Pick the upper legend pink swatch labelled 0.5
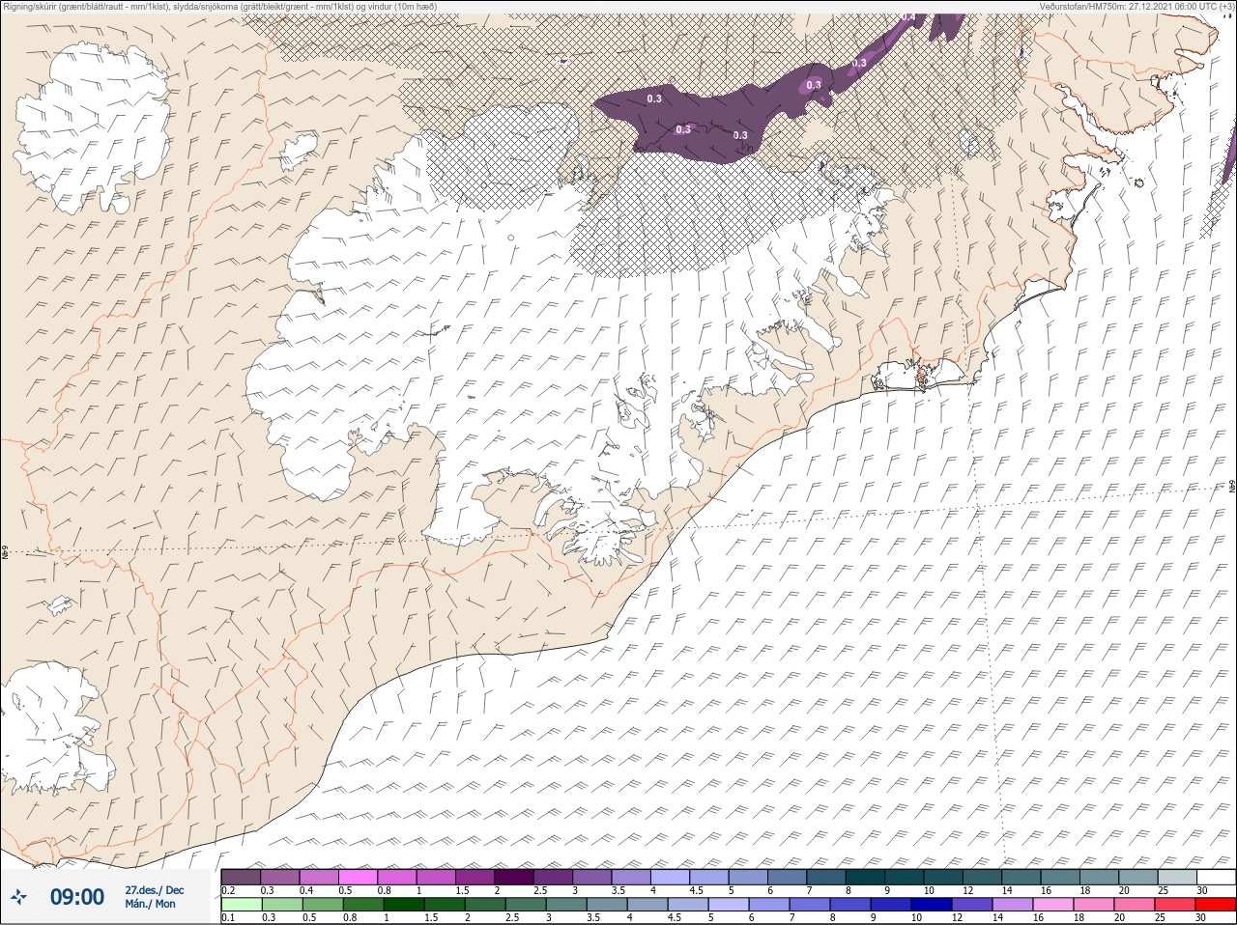Image resolution: width=1237 pixels, height=925 pixels. pos(358,877)
